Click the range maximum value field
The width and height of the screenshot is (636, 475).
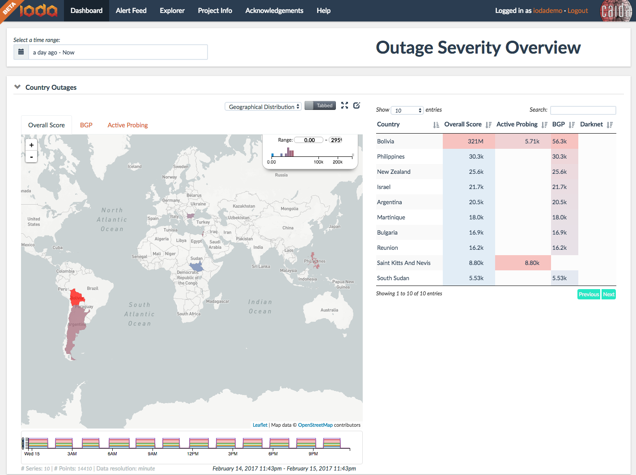336,140
